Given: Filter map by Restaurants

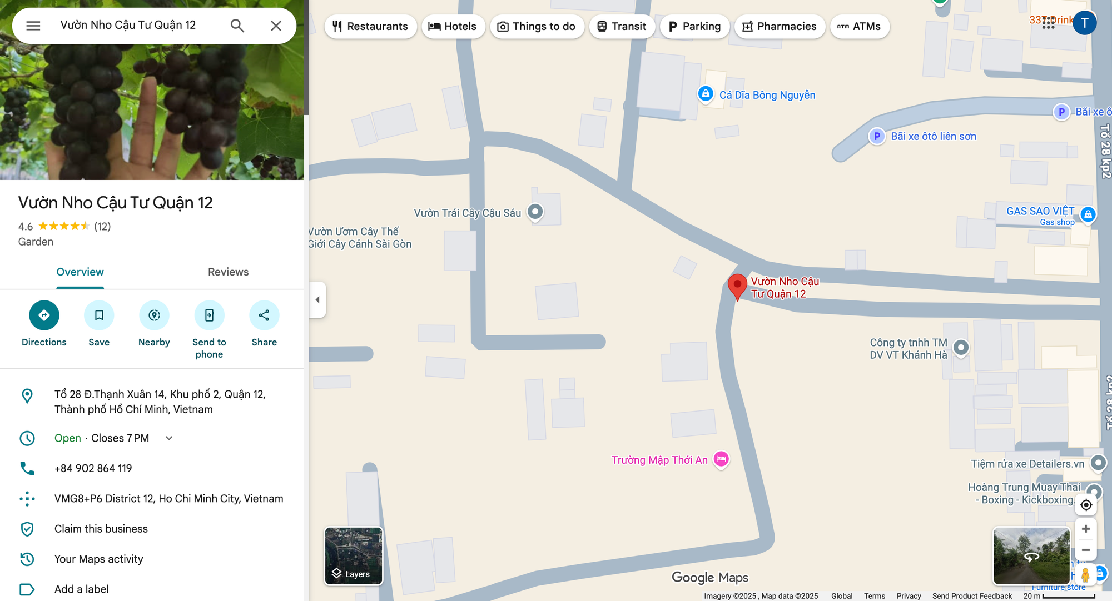Looking at the screenshot, I should [370, 27].
